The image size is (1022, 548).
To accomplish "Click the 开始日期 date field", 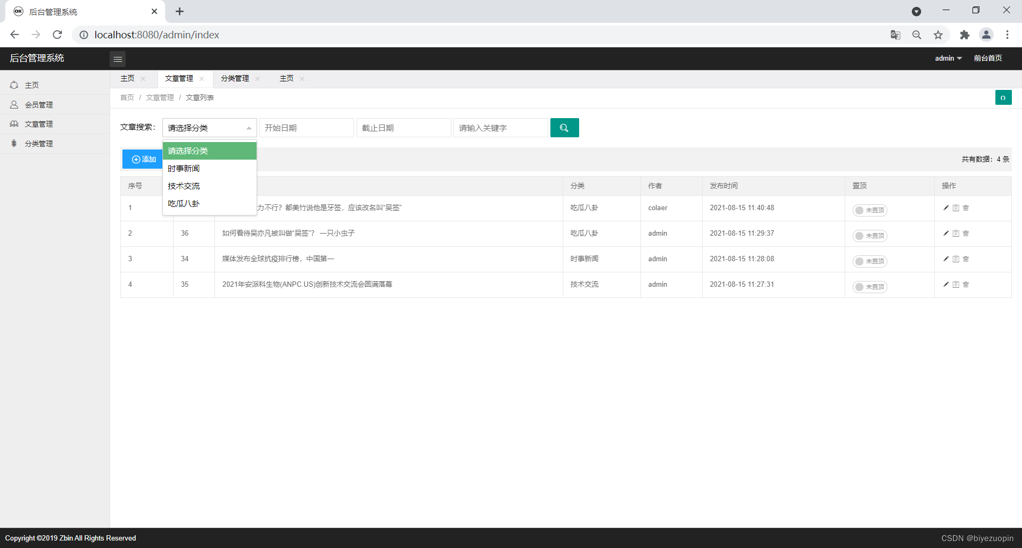I will (x=307, y=128).
